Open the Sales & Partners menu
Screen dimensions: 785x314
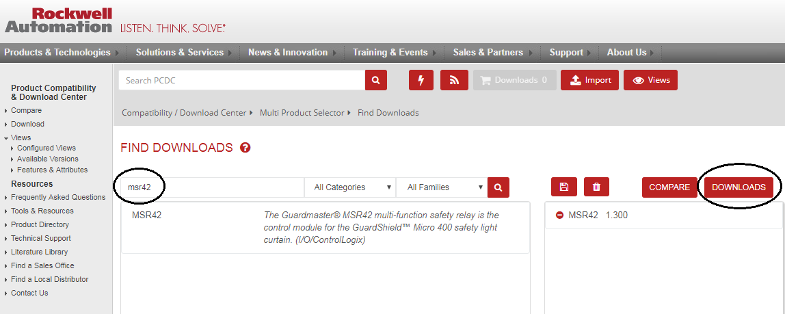(488, 53)
